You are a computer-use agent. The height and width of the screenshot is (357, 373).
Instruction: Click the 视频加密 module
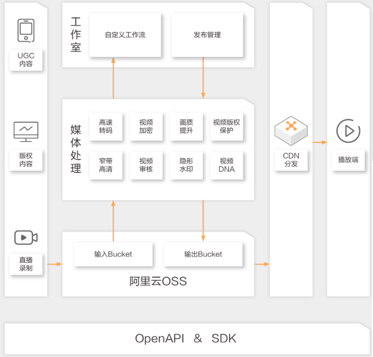click(x=146, y=126)
